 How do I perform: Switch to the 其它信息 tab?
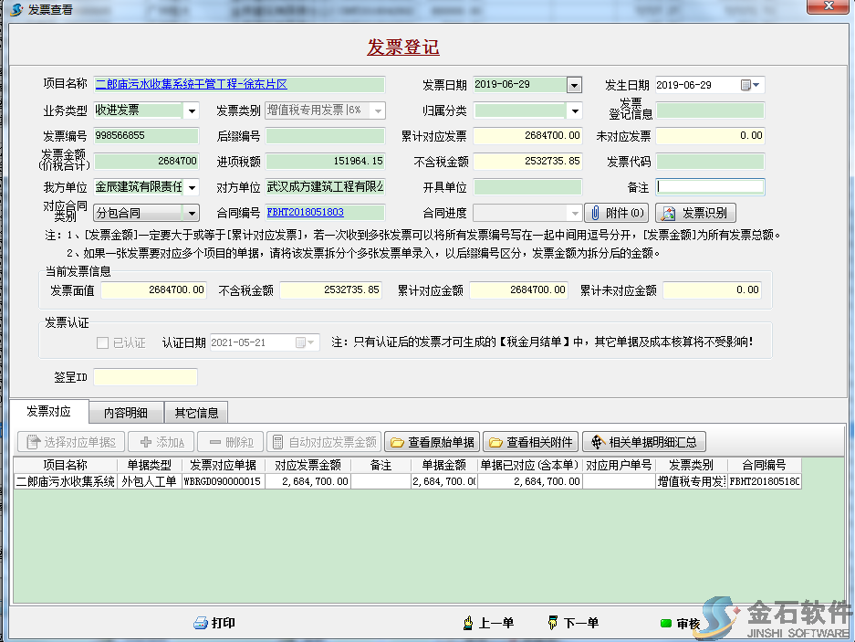[196, 412]
